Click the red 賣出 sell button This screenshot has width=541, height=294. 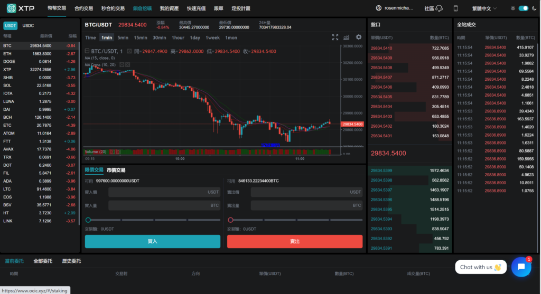click(x=295, y=241)
